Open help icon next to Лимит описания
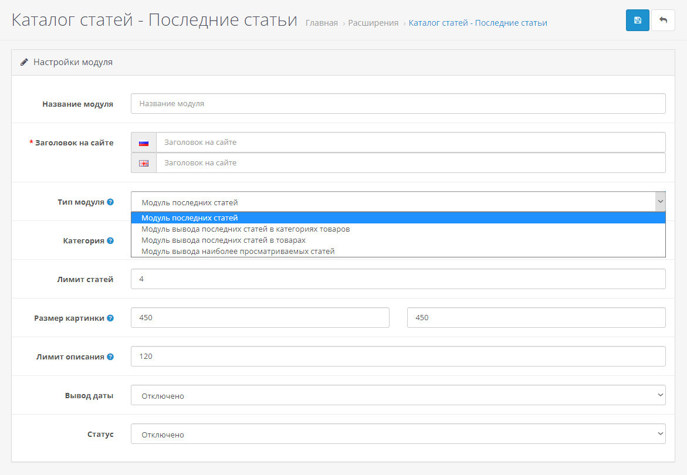This screenshot has width=687, height=475. pos(110,357)
